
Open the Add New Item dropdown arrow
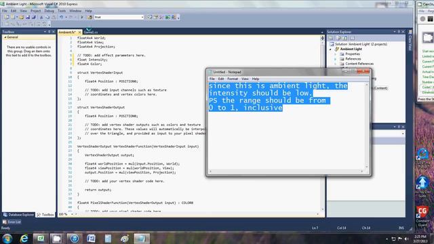click(x=16, y=17)
